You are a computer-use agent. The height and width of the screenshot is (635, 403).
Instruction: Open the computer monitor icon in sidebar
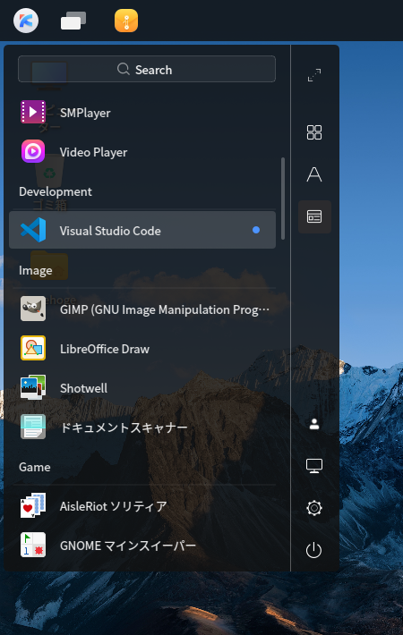click(314, 466)
